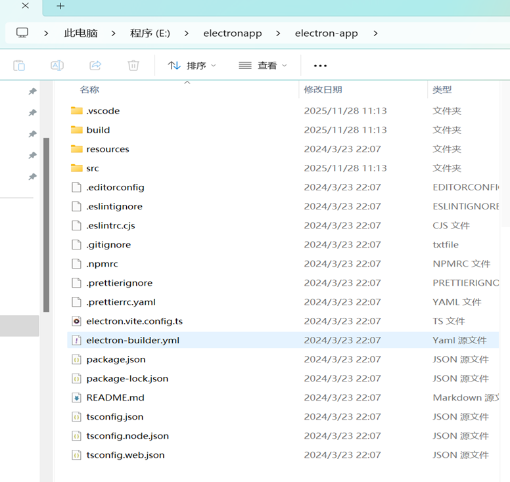Select the src folder icon
The width and height of the screenshot is (510, 482).
coord(77,168)
